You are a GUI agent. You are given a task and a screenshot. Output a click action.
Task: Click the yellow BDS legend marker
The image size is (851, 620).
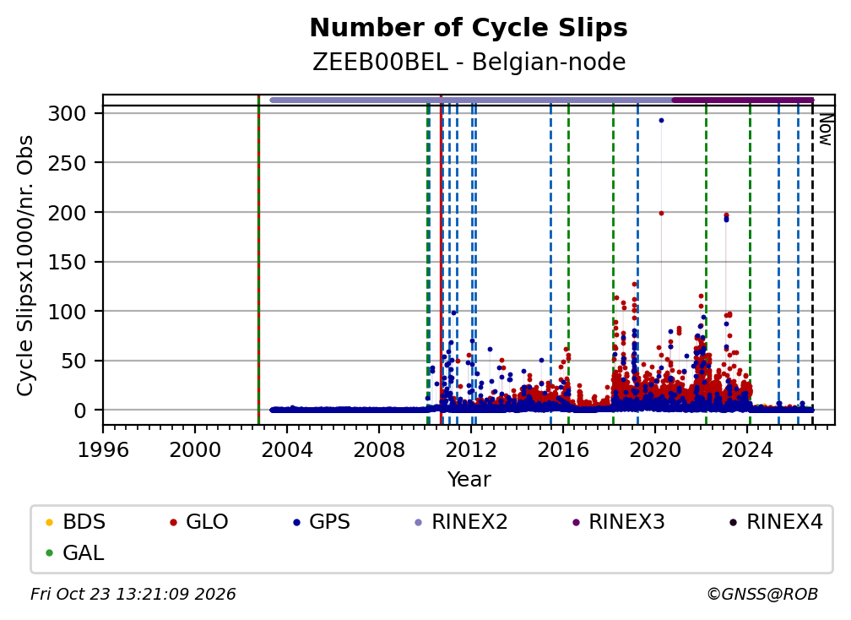point(49,522)
